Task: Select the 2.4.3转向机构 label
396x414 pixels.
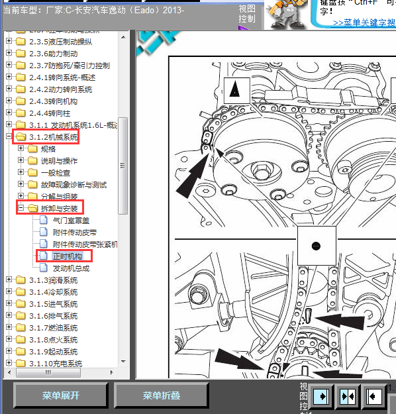Action: 54,101
